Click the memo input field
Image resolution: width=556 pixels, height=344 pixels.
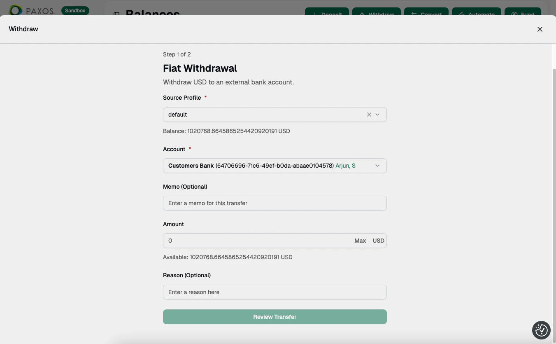point(275,203)
